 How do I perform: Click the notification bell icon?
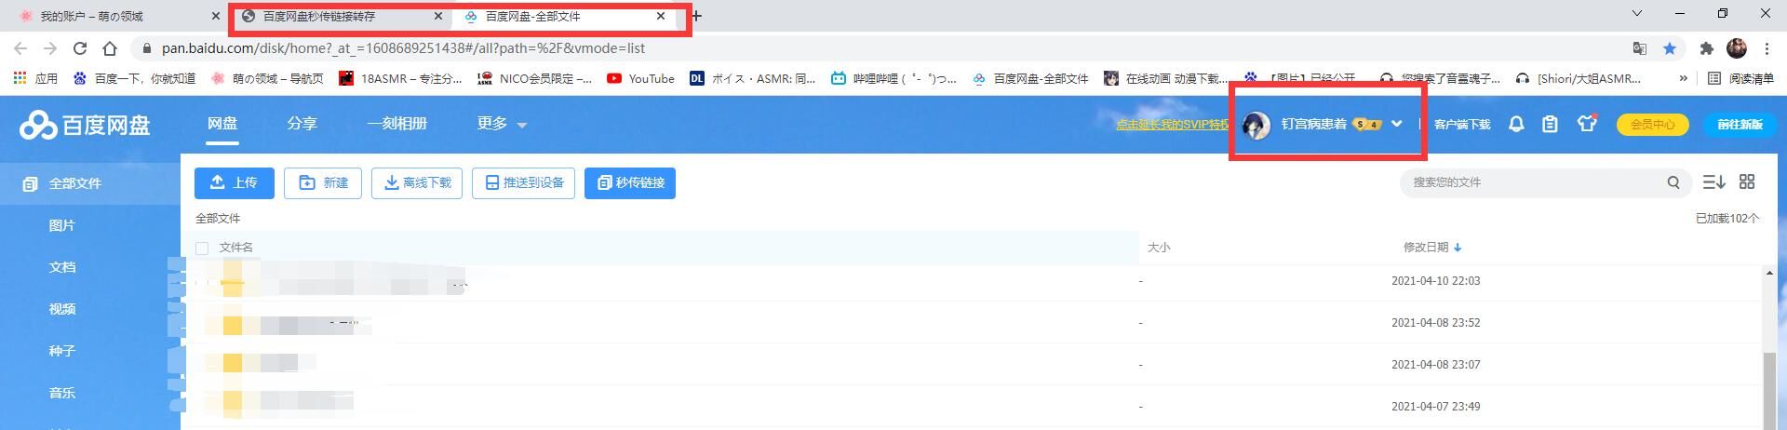coord(1516,124)
